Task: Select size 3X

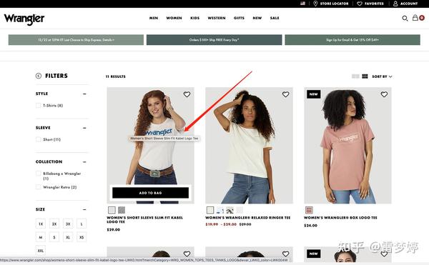Action: [68, 224]
